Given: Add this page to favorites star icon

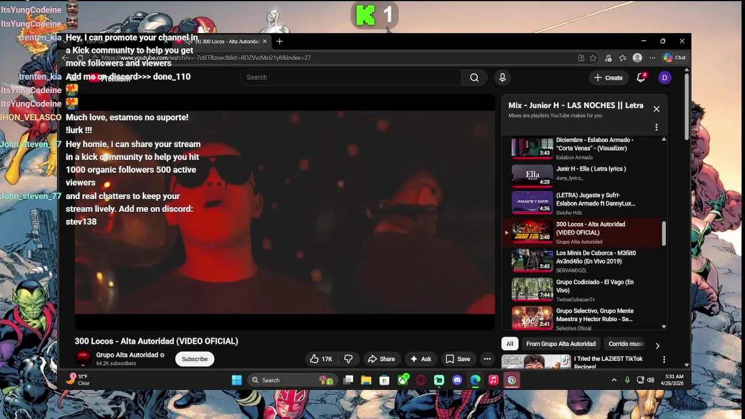Looking at the screenshot, I should click(593, 58).
